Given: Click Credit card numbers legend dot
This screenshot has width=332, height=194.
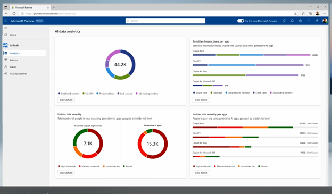Looking at the screenshot, I should pos(59,94).
